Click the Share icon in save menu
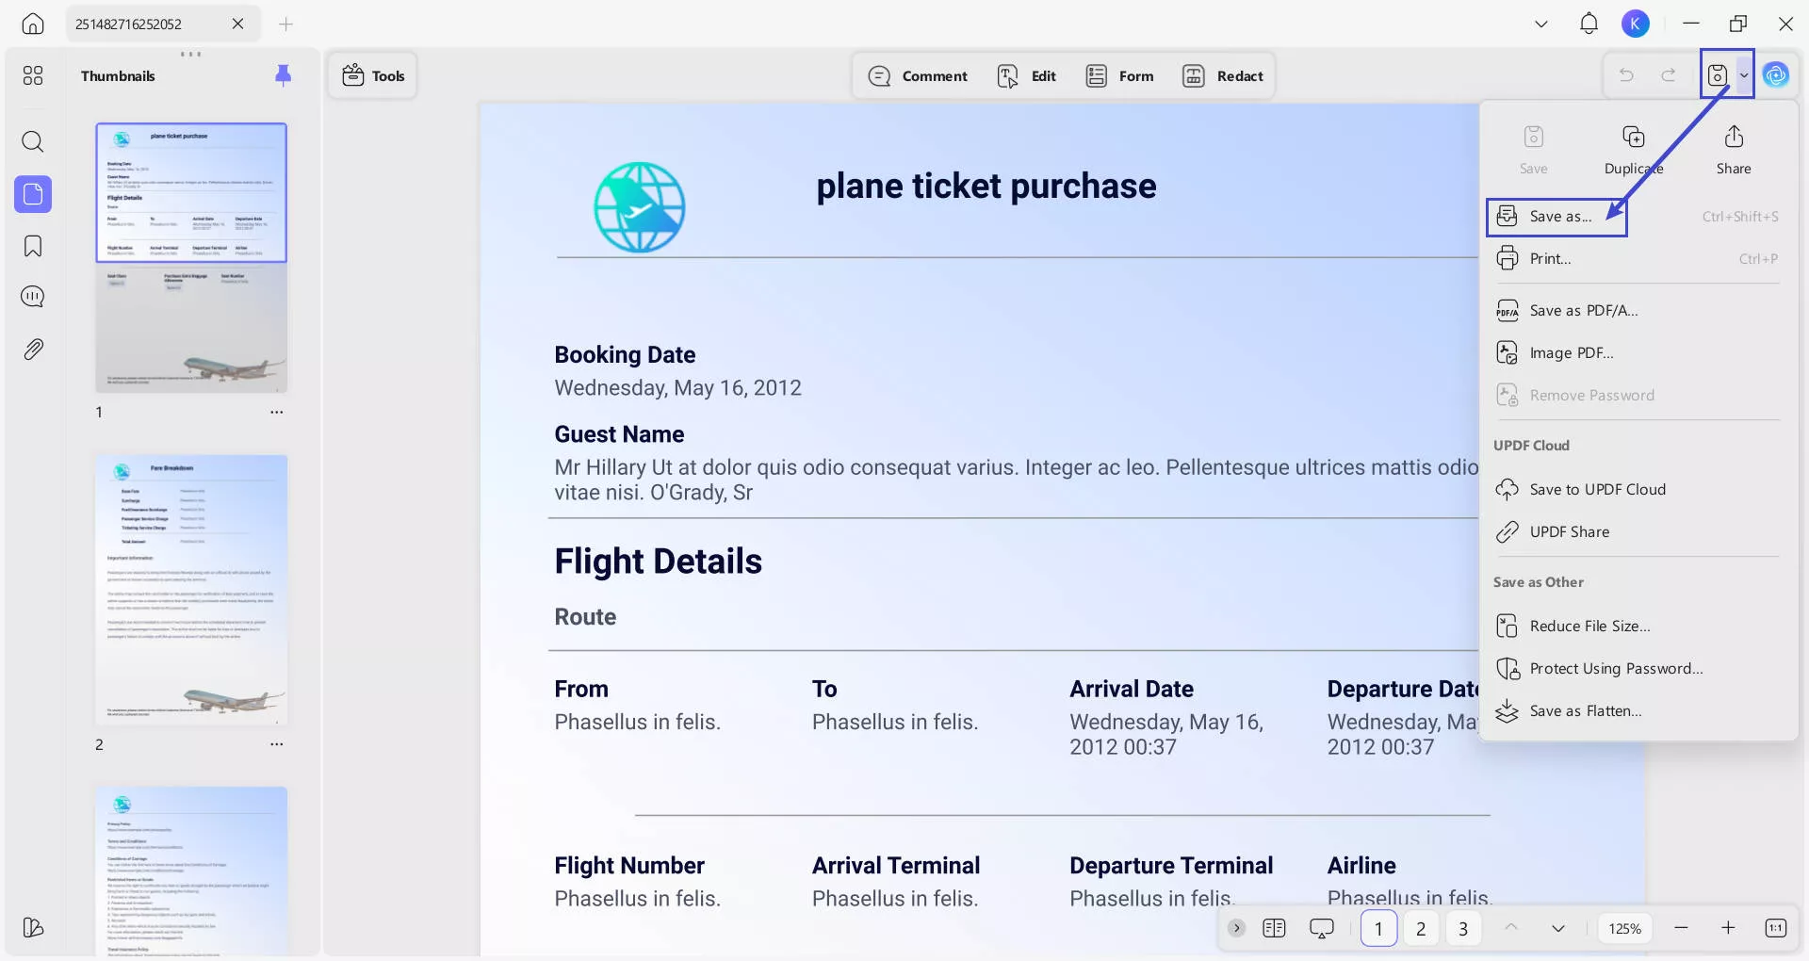 (x=1733, y=138)
